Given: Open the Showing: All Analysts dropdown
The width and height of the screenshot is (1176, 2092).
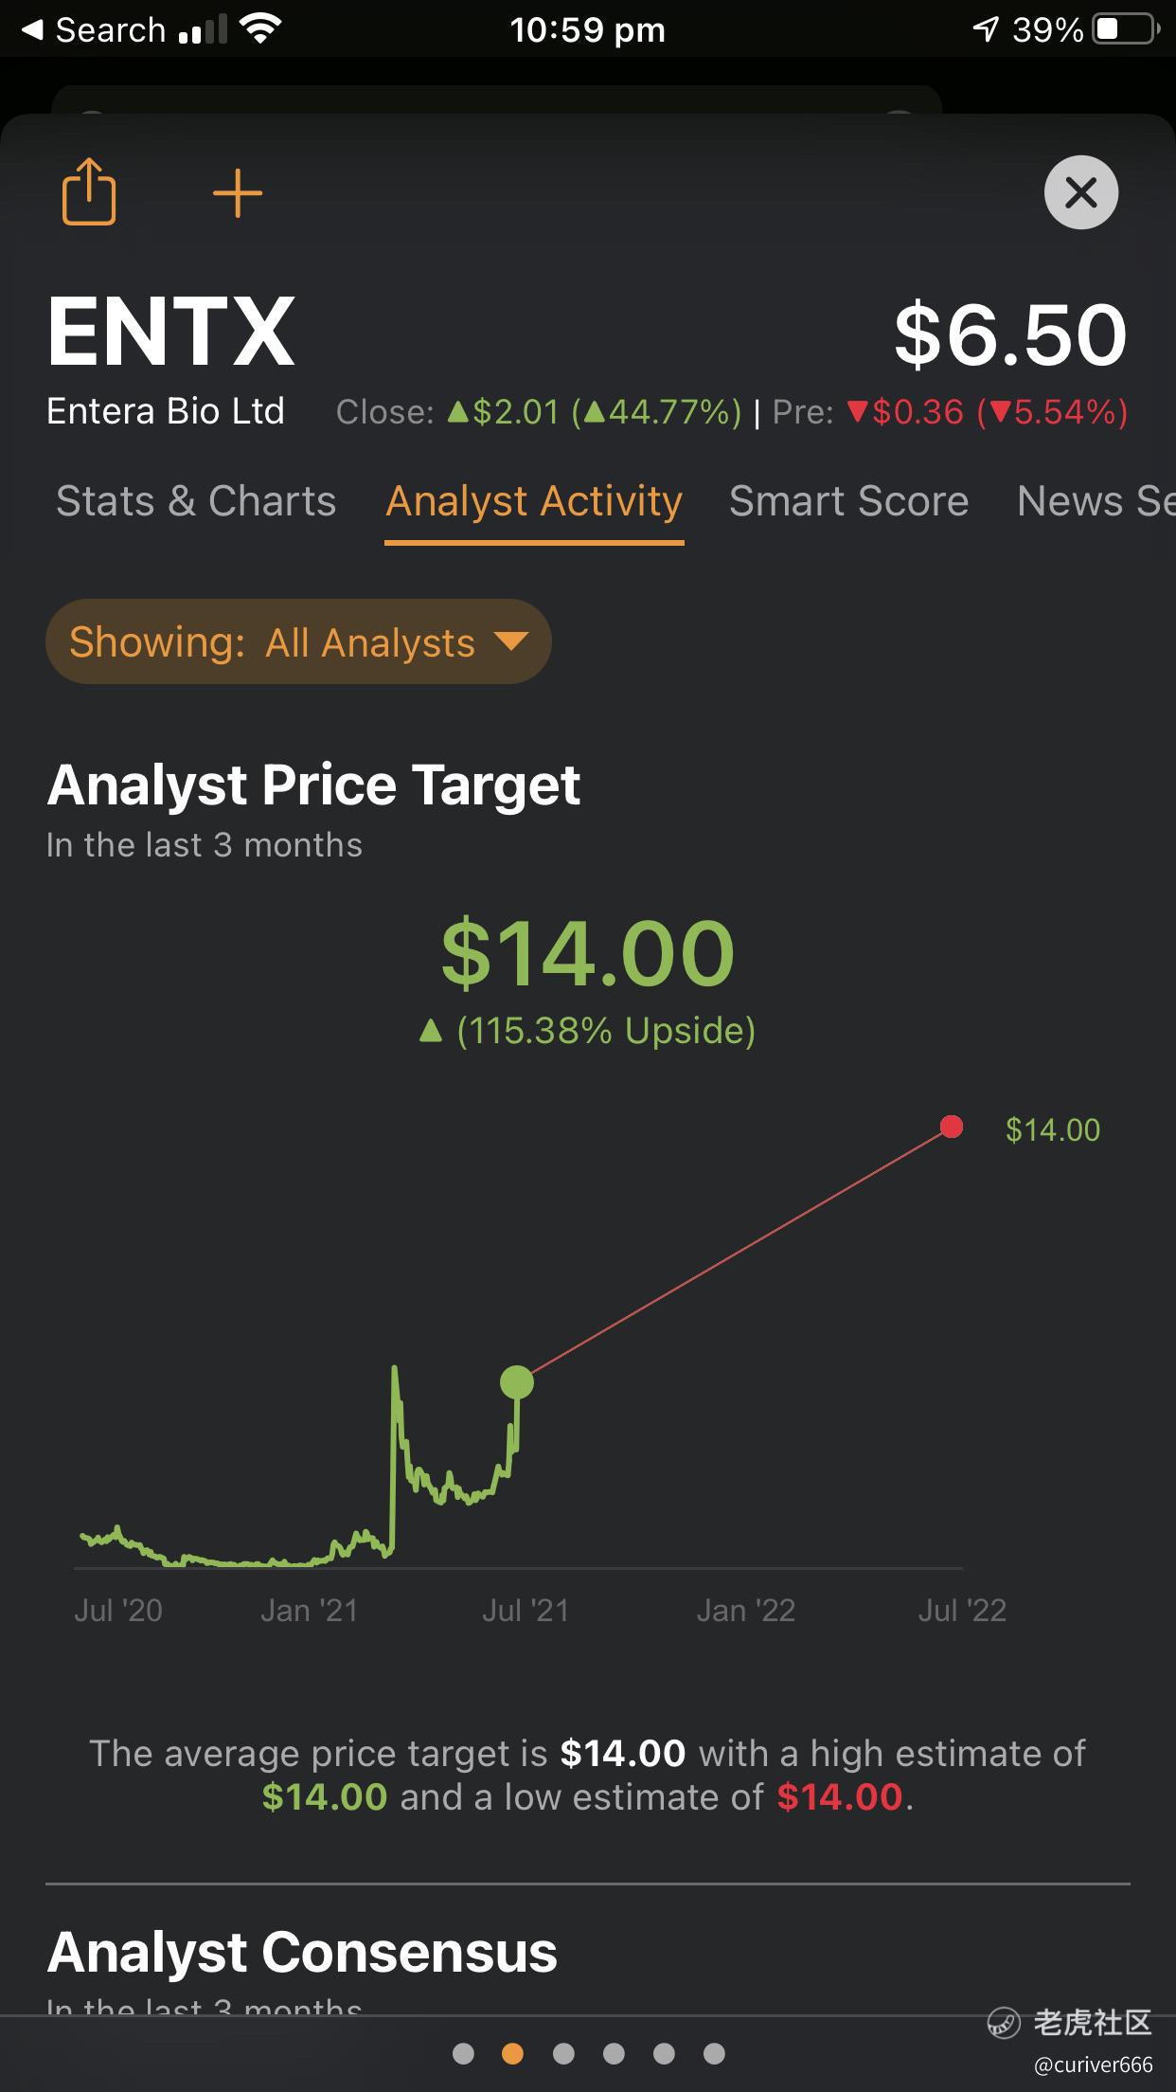Looking at the screenshot, I should (298, 641).
